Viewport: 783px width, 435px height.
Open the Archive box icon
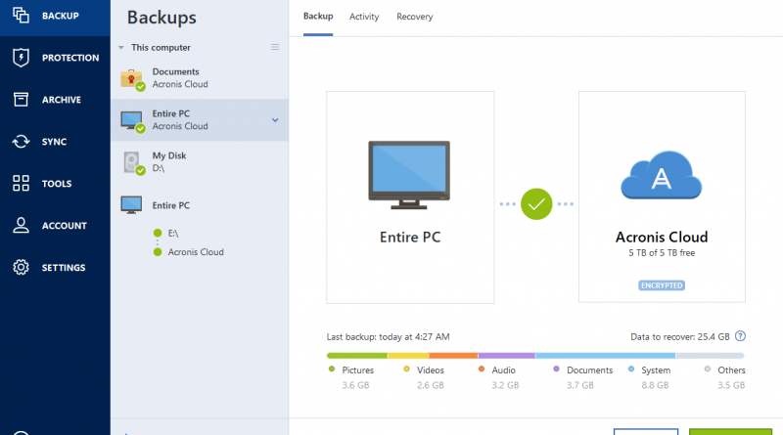(x=21, y=100)
